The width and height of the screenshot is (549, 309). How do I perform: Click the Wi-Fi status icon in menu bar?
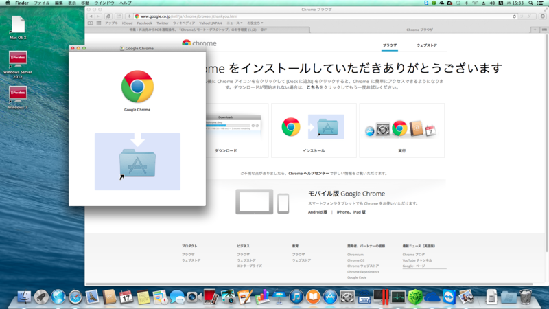pyautogui.click(x=475, y=3)
